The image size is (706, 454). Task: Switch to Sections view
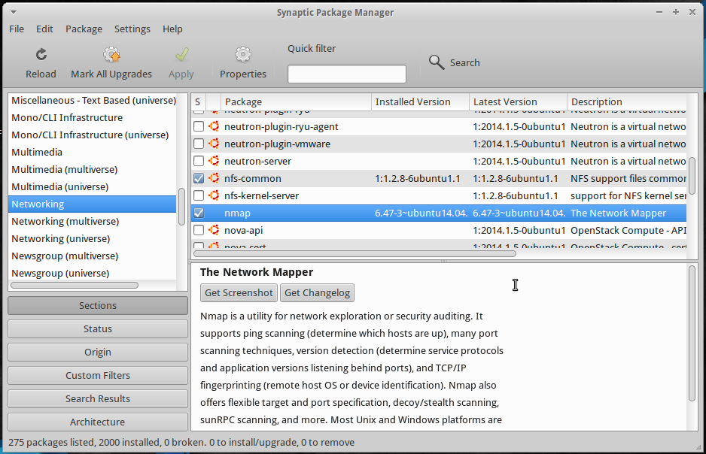(98, 306)
